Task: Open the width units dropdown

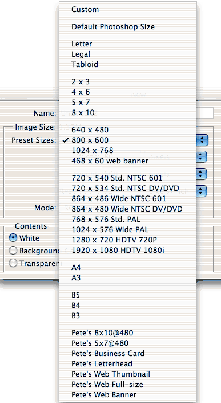Action: (x=202, y=156)
